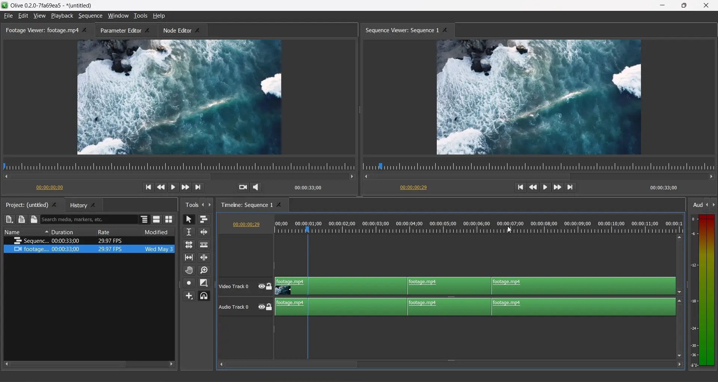This screenshot has height=382, width=718.
Task: Enable snapping with the magnet icon
Action: pyautogui.click(x=204, y=296)
